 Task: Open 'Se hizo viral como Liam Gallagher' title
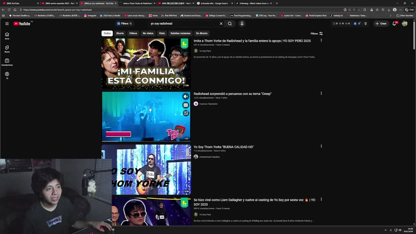coord(254,202)
